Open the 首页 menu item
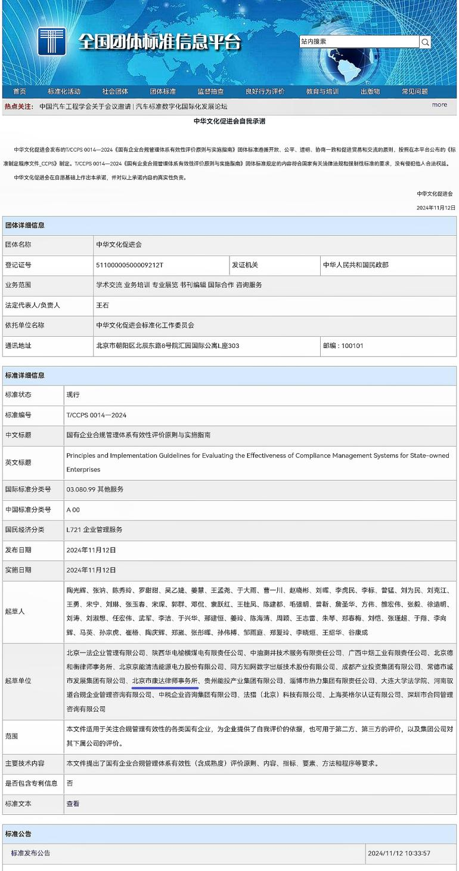 (x=20, y=91)
